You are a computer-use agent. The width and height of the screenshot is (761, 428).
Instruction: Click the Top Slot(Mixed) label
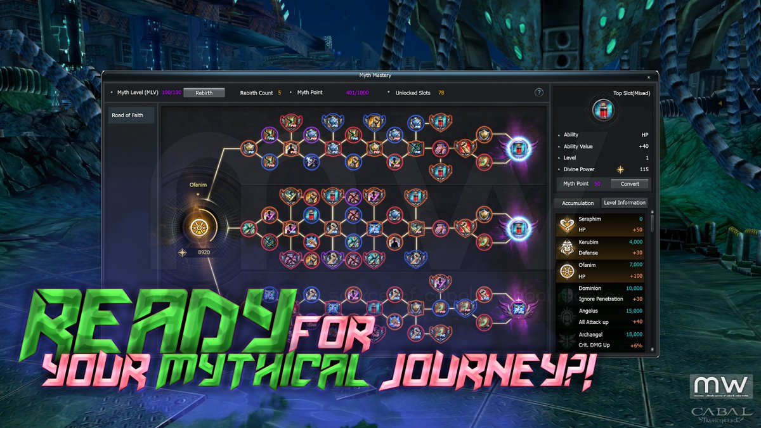click(632, 93)
